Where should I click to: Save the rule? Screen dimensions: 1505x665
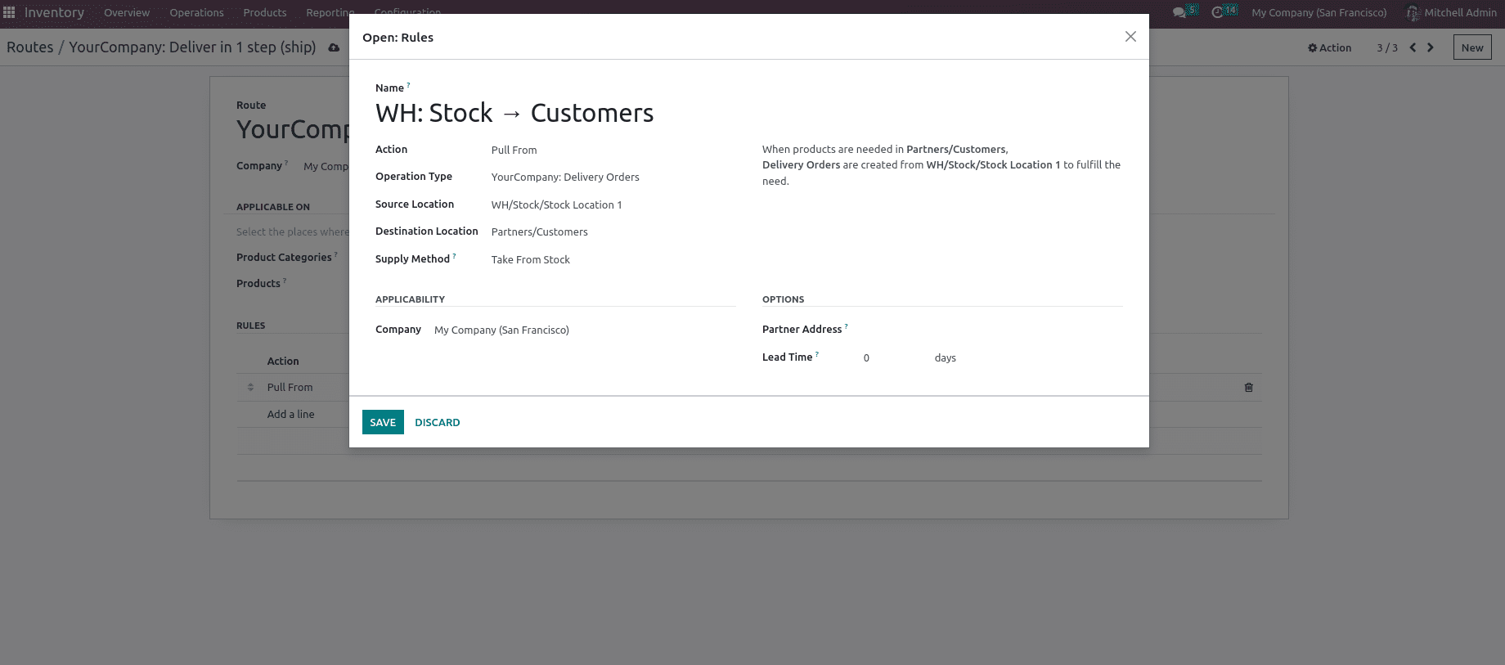[383, 422]
